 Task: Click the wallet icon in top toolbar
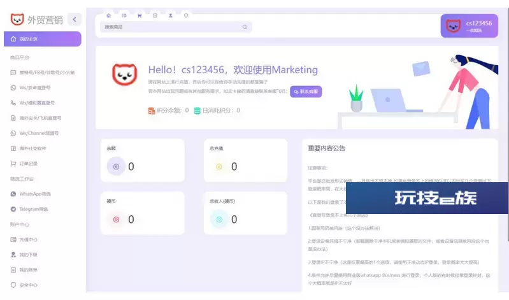124,15
